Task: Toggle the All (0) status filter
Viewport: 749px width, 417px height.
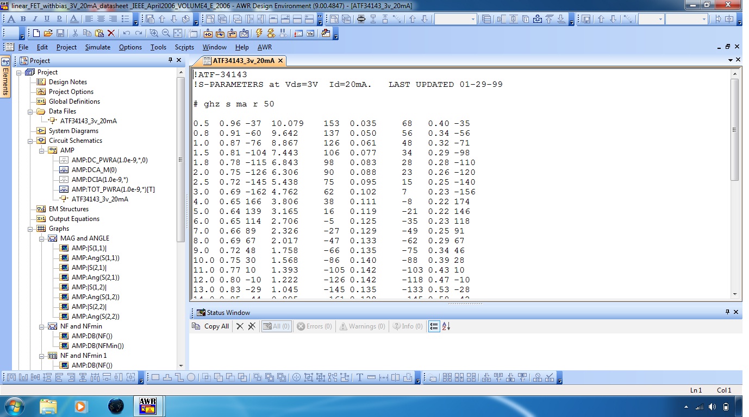Action: [276, 326]
